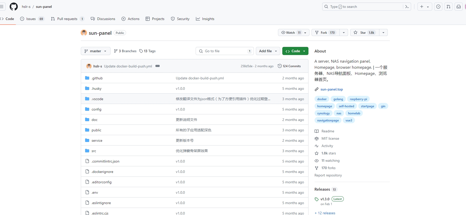This screenshot has height=215, width=466.
Task: Open the green Code dropdown
Action: point(295,51)
